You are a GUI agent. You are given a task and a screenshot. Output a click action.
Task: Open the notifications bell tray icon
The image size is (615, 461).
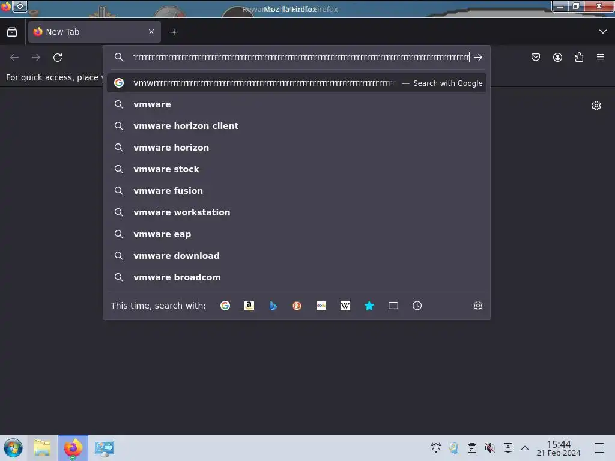(436, 448)
